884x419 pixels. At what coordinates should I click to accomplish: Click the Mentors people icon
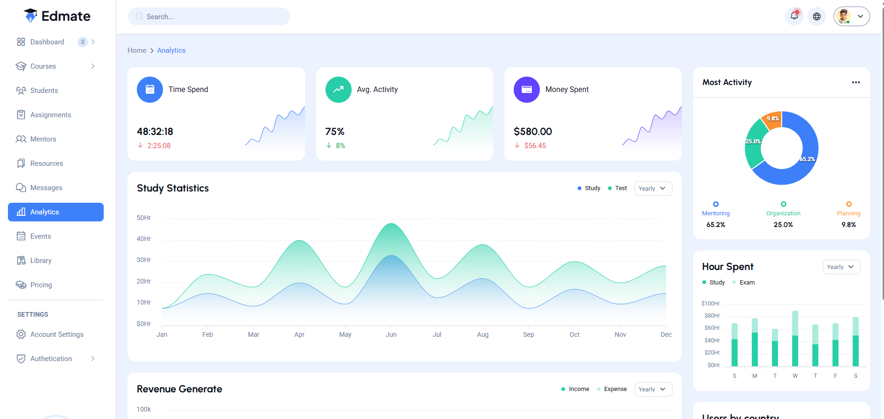pyautogui.click(x=21, y=139)
